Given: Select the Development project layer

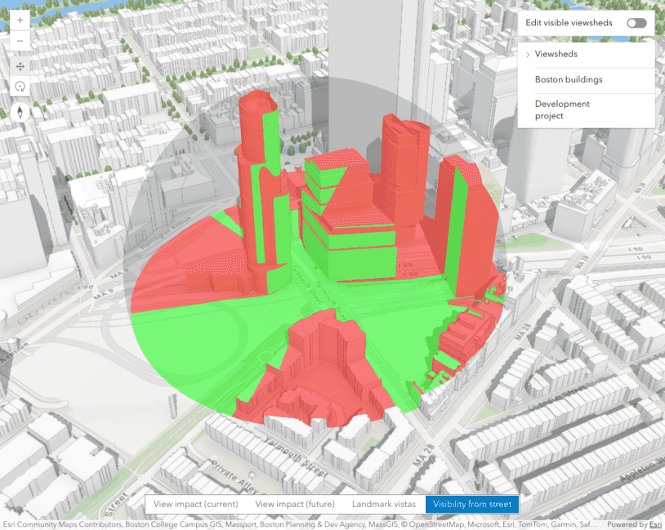Looking at the screenshot, I should click(562, 110).
